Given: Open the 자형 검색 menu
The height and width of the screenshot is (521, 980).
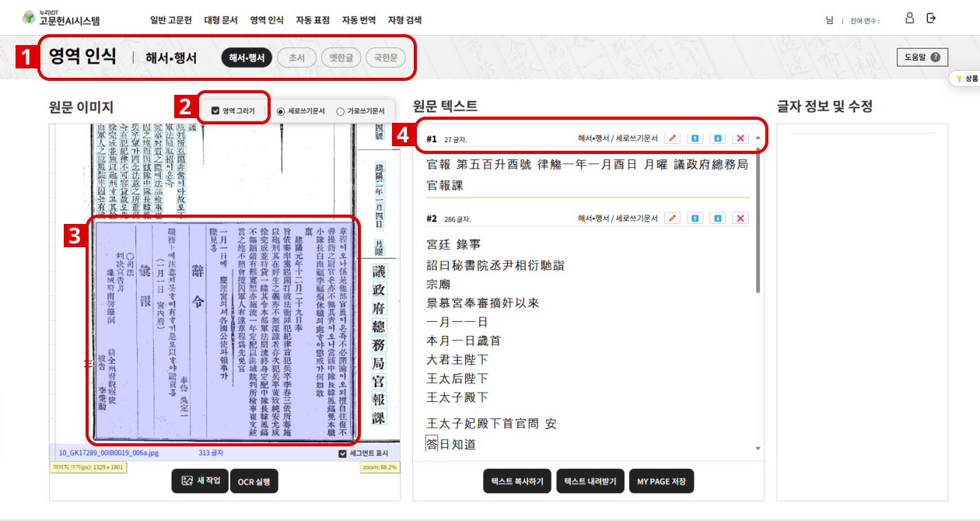Looking at the screenshot, I should [x=404, y=20].
